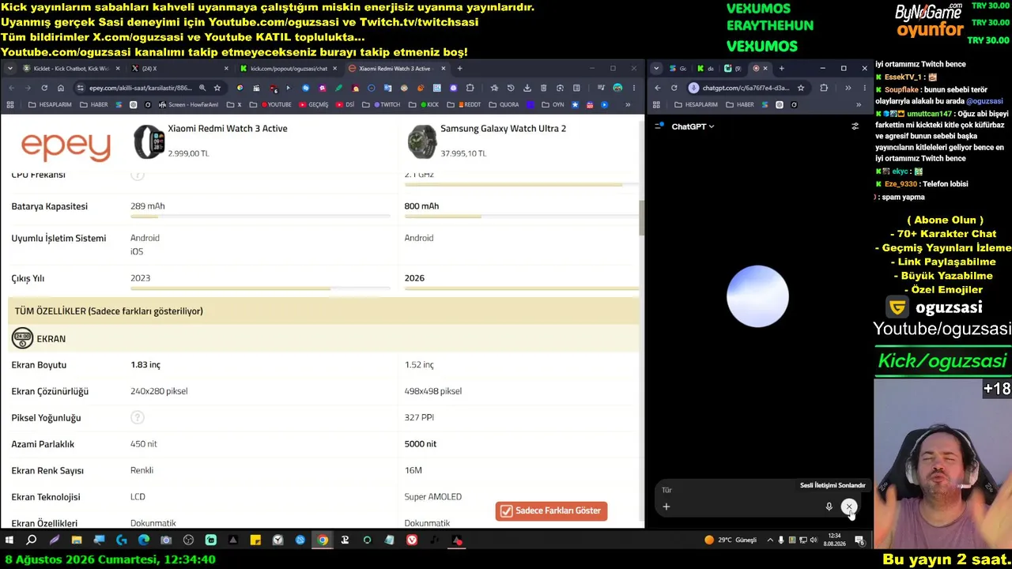Open Windows Start menu
Viewport: 1012px width, 569px height.
coord(9,541)
